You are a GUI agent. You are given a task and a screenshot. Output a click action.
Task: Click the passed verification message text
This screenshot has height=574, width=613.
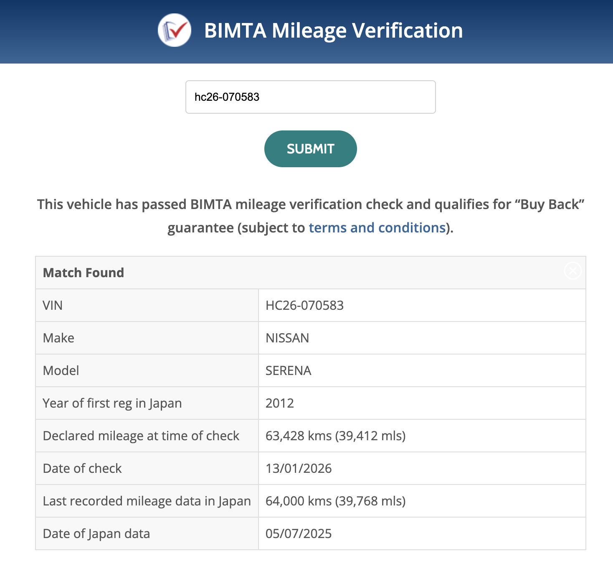pos(310,204)
